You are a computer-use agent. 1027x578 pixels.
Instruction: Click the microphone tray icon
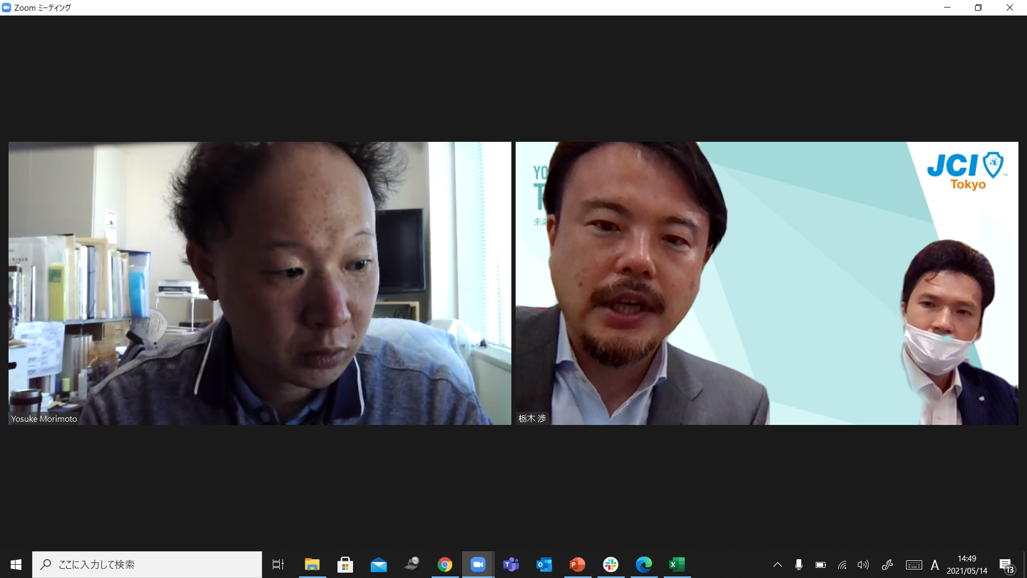coord(799,565)
